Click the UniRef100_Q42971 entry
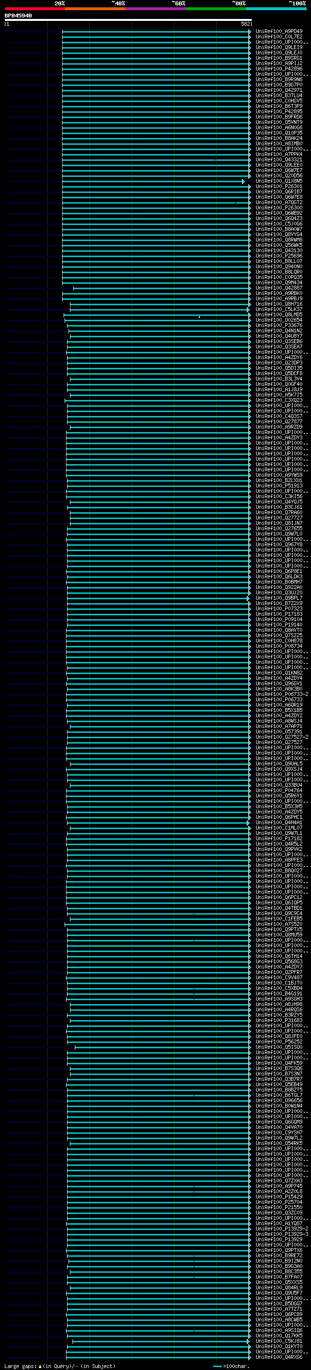The height and width of the screenshot is (1370, 311). (x=278, y=90)
